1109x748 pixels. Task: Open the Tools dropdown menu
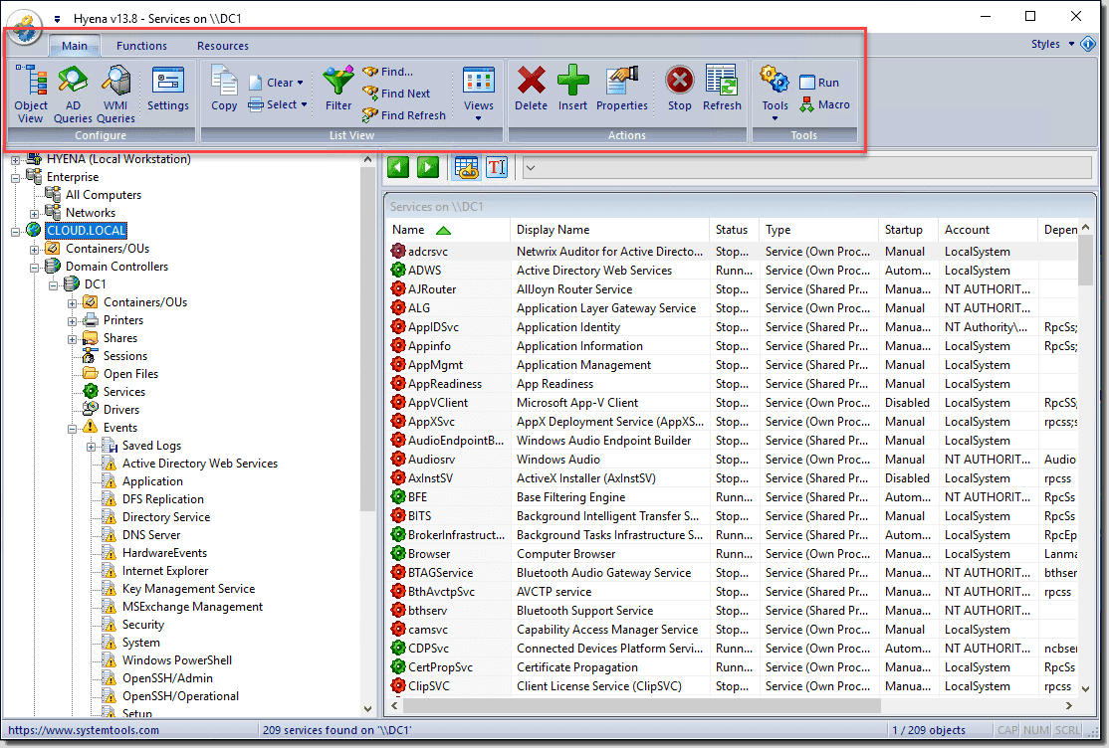(775, 93)
